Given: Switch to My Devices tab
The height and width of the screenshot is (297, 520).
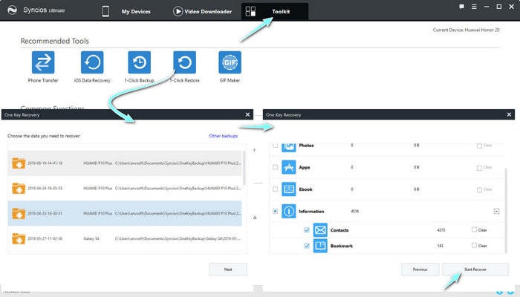Looking at the screenshot, I should [x=136, y=12].
